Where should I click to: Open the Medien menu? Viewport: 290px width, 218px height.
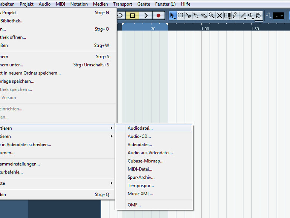[x=101, y=4]
